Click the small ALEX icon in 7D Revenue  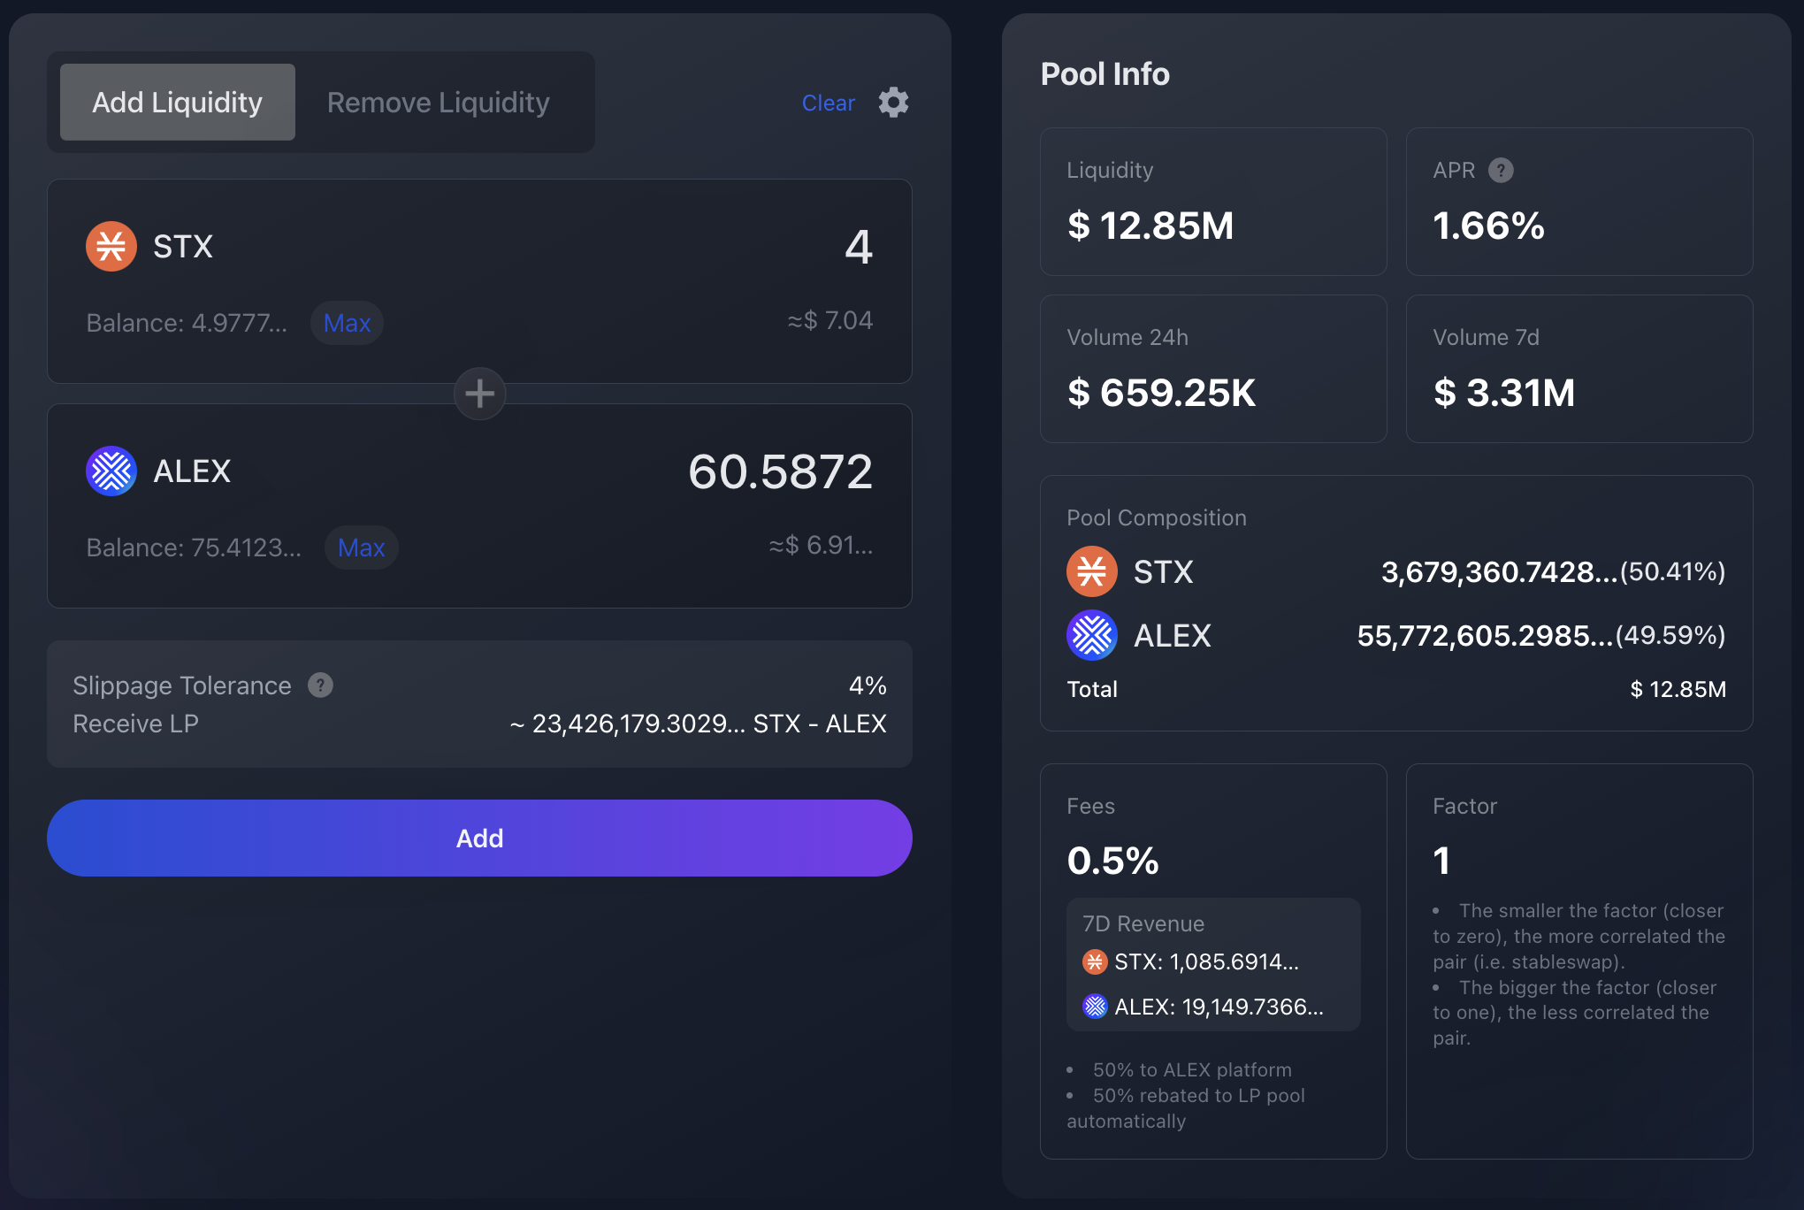pos(1095,1007)
